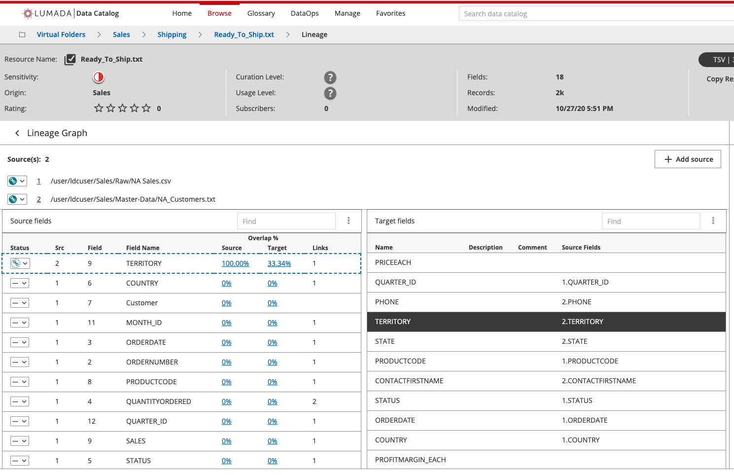Open the status dropdown on the SALES row
Screen dimensions: 734x475
tap(19, 440)
